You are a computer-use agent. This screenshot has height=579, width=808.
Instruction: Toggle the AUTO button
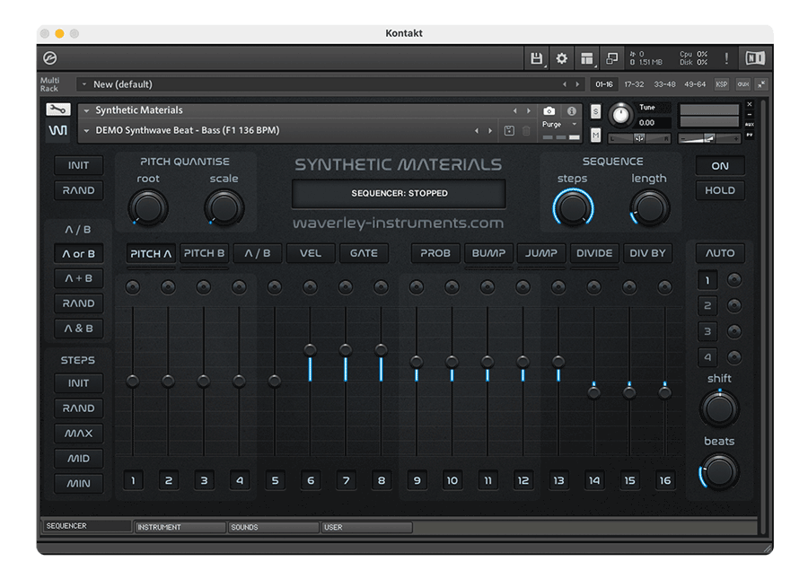click(720, 253)
